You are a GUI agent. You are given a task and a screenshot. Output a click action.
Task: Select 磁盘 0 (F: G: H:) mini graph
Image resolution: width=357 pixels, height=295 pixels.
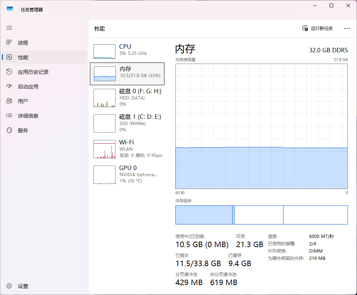pos(105,98)
